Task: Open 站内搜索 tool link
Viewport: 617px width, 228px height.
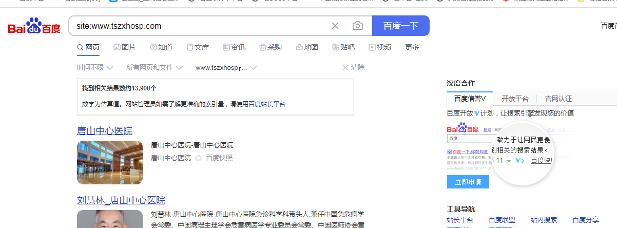Action: coord(544,220)
